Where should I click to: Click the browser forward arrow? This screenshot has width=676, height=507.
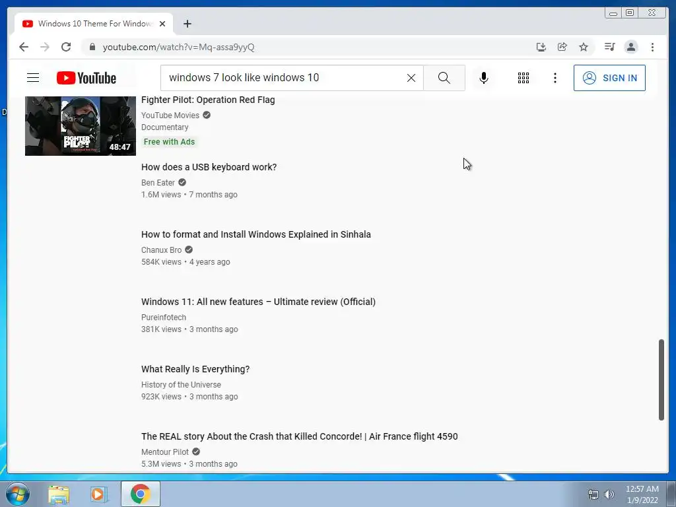coord(45,47)
